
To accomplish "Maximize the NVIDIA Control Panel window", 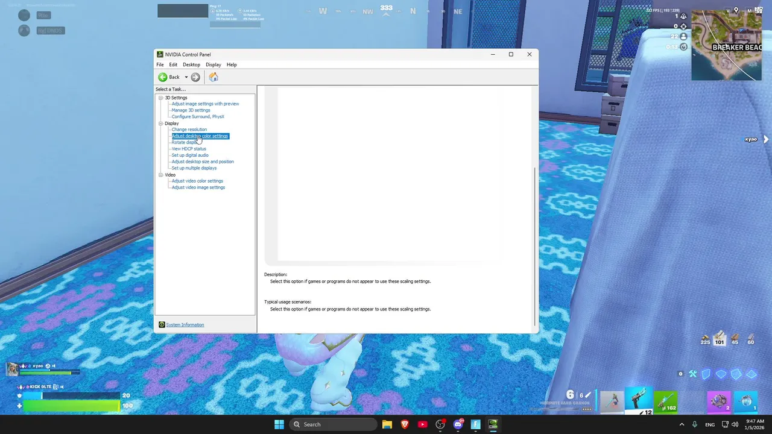I will (x=511, y=54).
